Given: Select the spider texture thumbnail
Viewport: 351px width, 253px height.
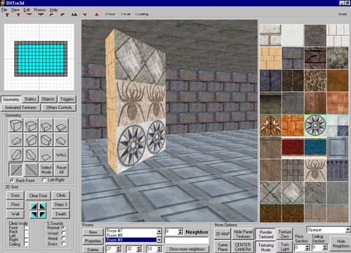Looking at the screenshot, I should pos(315,170).
